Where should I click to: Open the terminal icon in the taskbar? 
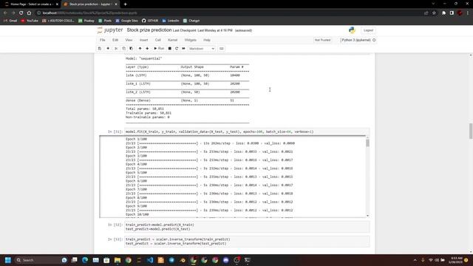click(248, 260)
